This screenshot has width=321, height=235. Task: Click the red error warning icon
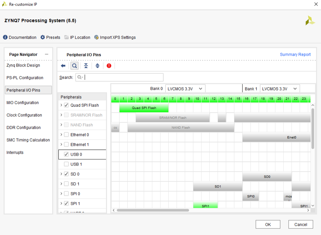pos(109,66)
